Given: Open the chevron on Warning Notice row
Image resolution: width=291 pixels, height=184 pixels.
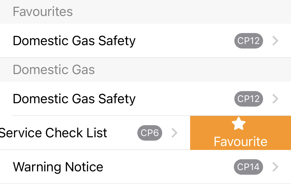Looking at the screenshot, I should click(x=275, y=167).
